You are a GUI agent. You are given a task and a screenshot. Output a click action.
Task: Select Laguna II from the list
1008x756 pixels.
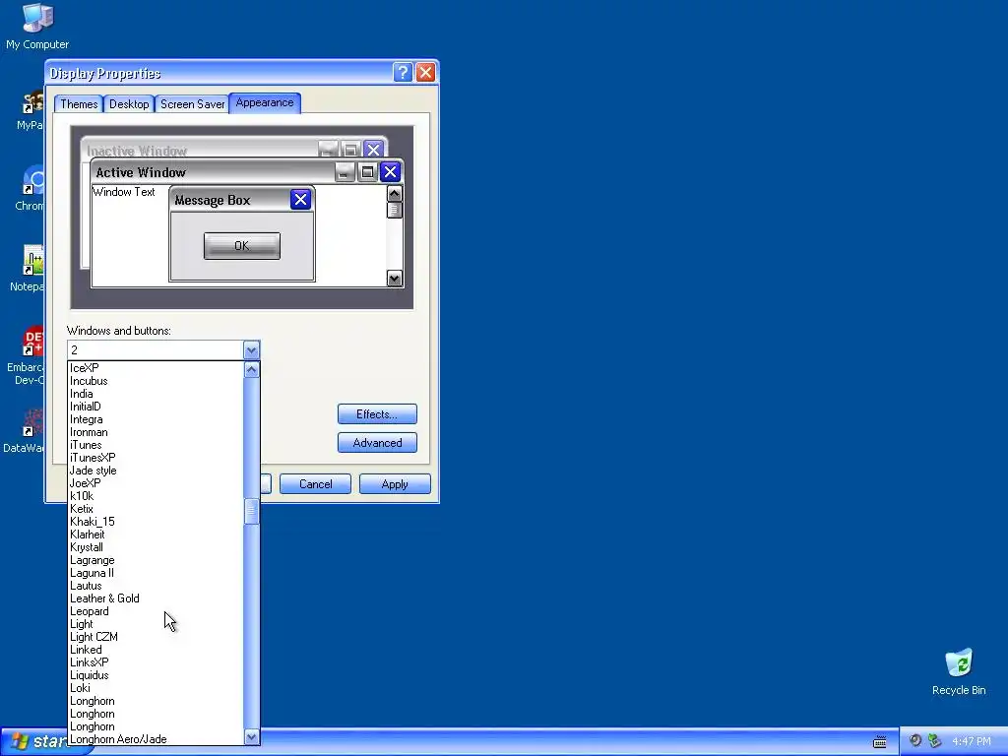click(156, 573)
